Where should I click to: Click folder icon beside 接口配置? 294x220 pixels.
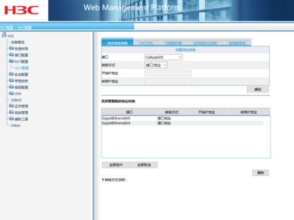[12, 55]
